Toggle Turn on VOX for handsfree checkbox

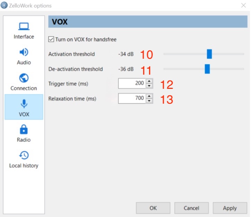click(51, 39)
